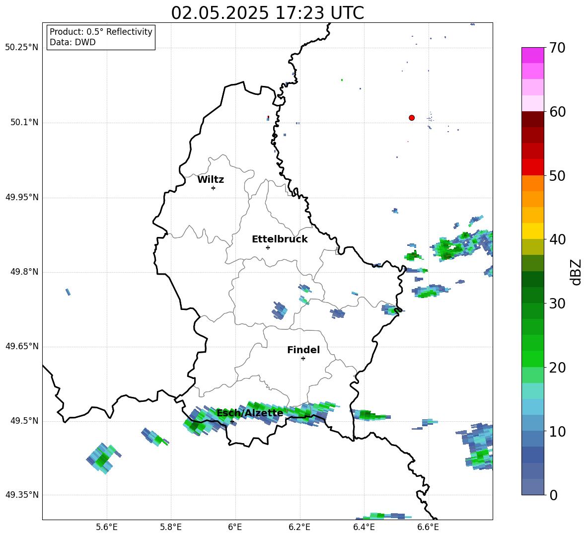This screenshot has height=537, width=588.
Task: Click the 6°E longitude label
Action: point(235,527)
